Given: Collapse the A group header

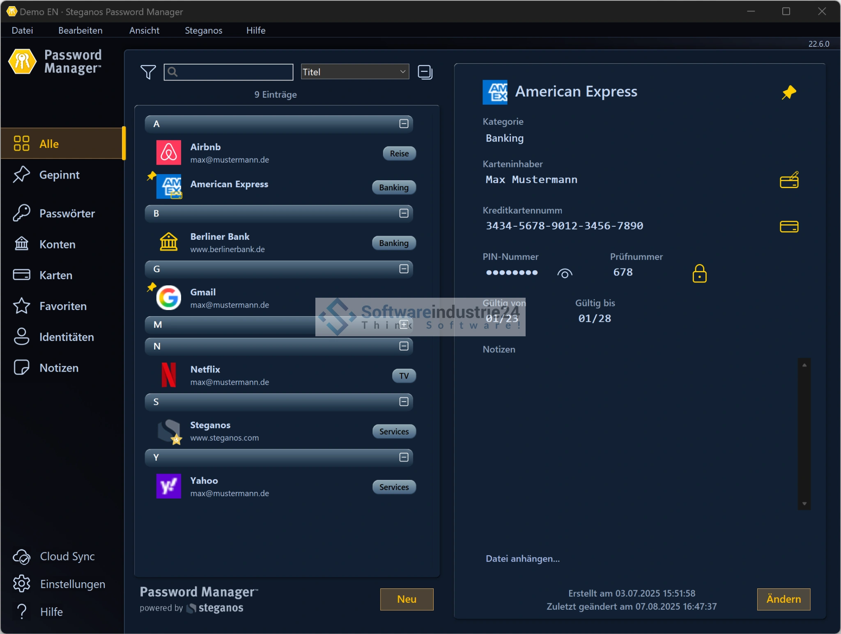Looking at the screenshot, I should (404, 124).
